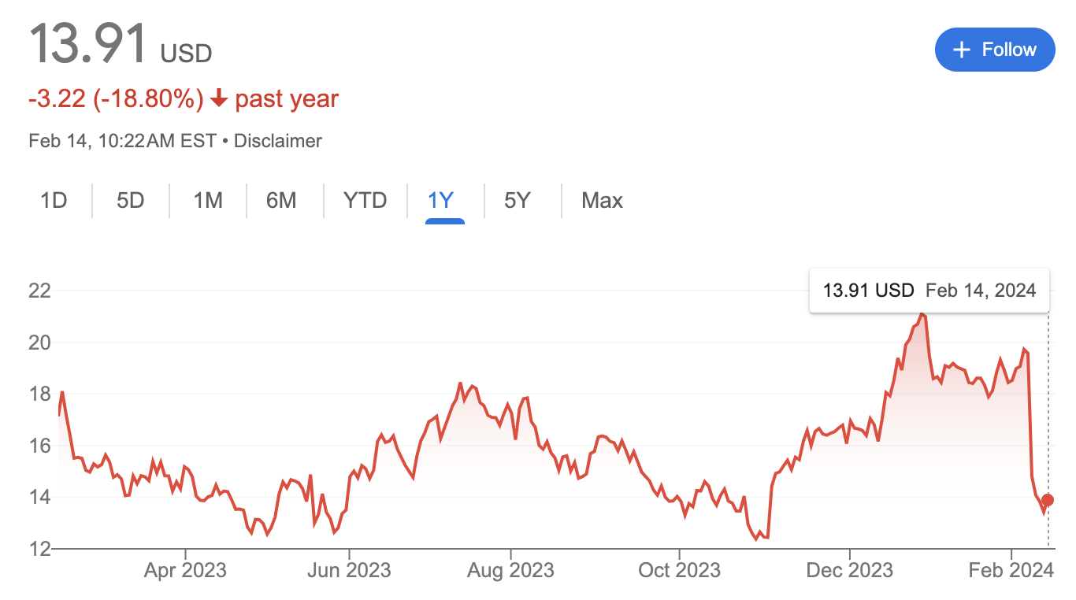Open the 5Y chart view
The image size is (1076, 600).
click(x=518, y=201)
